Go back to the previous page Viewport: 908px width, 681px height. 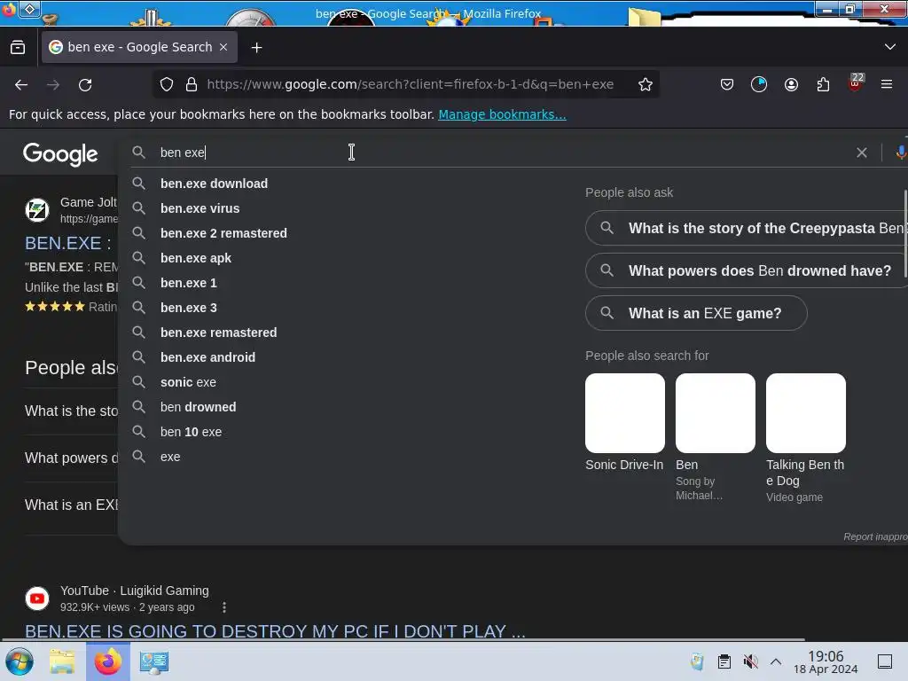21,84
